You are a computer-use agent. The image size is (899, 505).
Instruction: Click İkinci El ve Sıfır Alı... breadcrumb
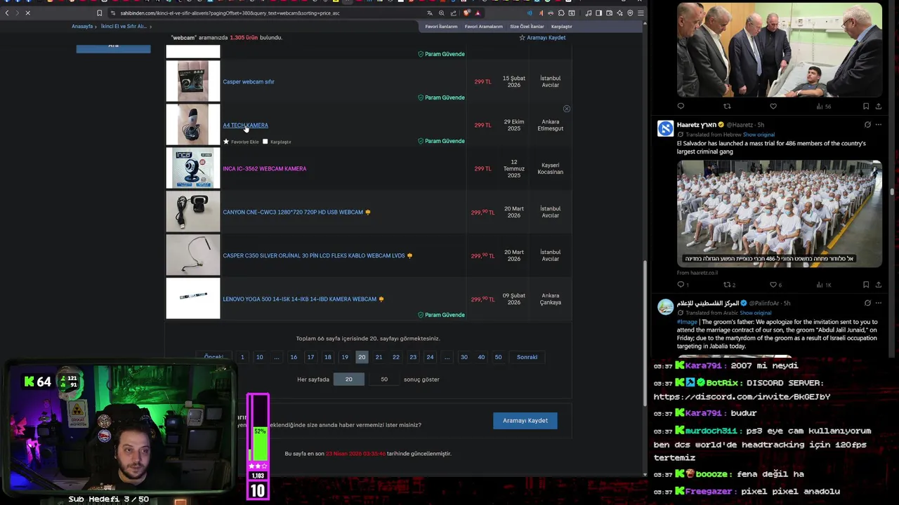click(124, 27)
